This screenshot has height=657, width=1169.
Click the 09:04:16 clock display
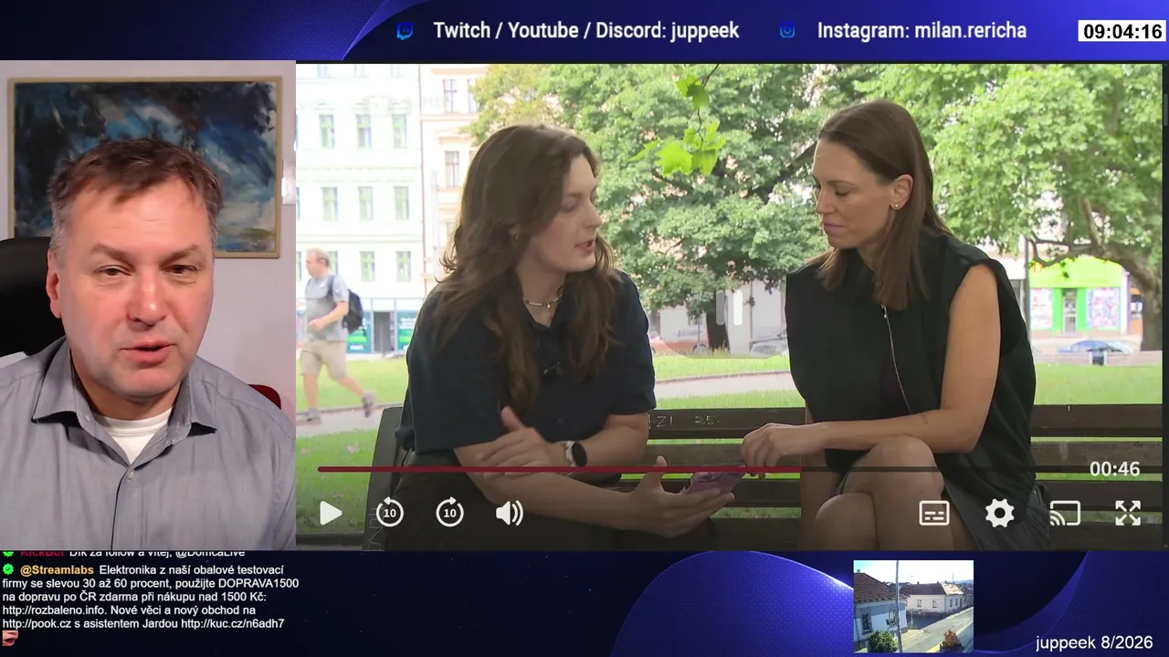(1122, 31)
